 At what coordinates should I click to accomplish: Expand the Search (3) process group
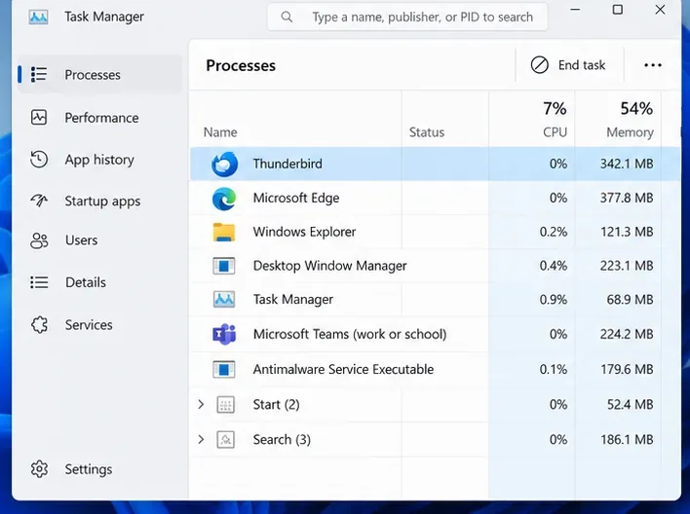point(201,439)
